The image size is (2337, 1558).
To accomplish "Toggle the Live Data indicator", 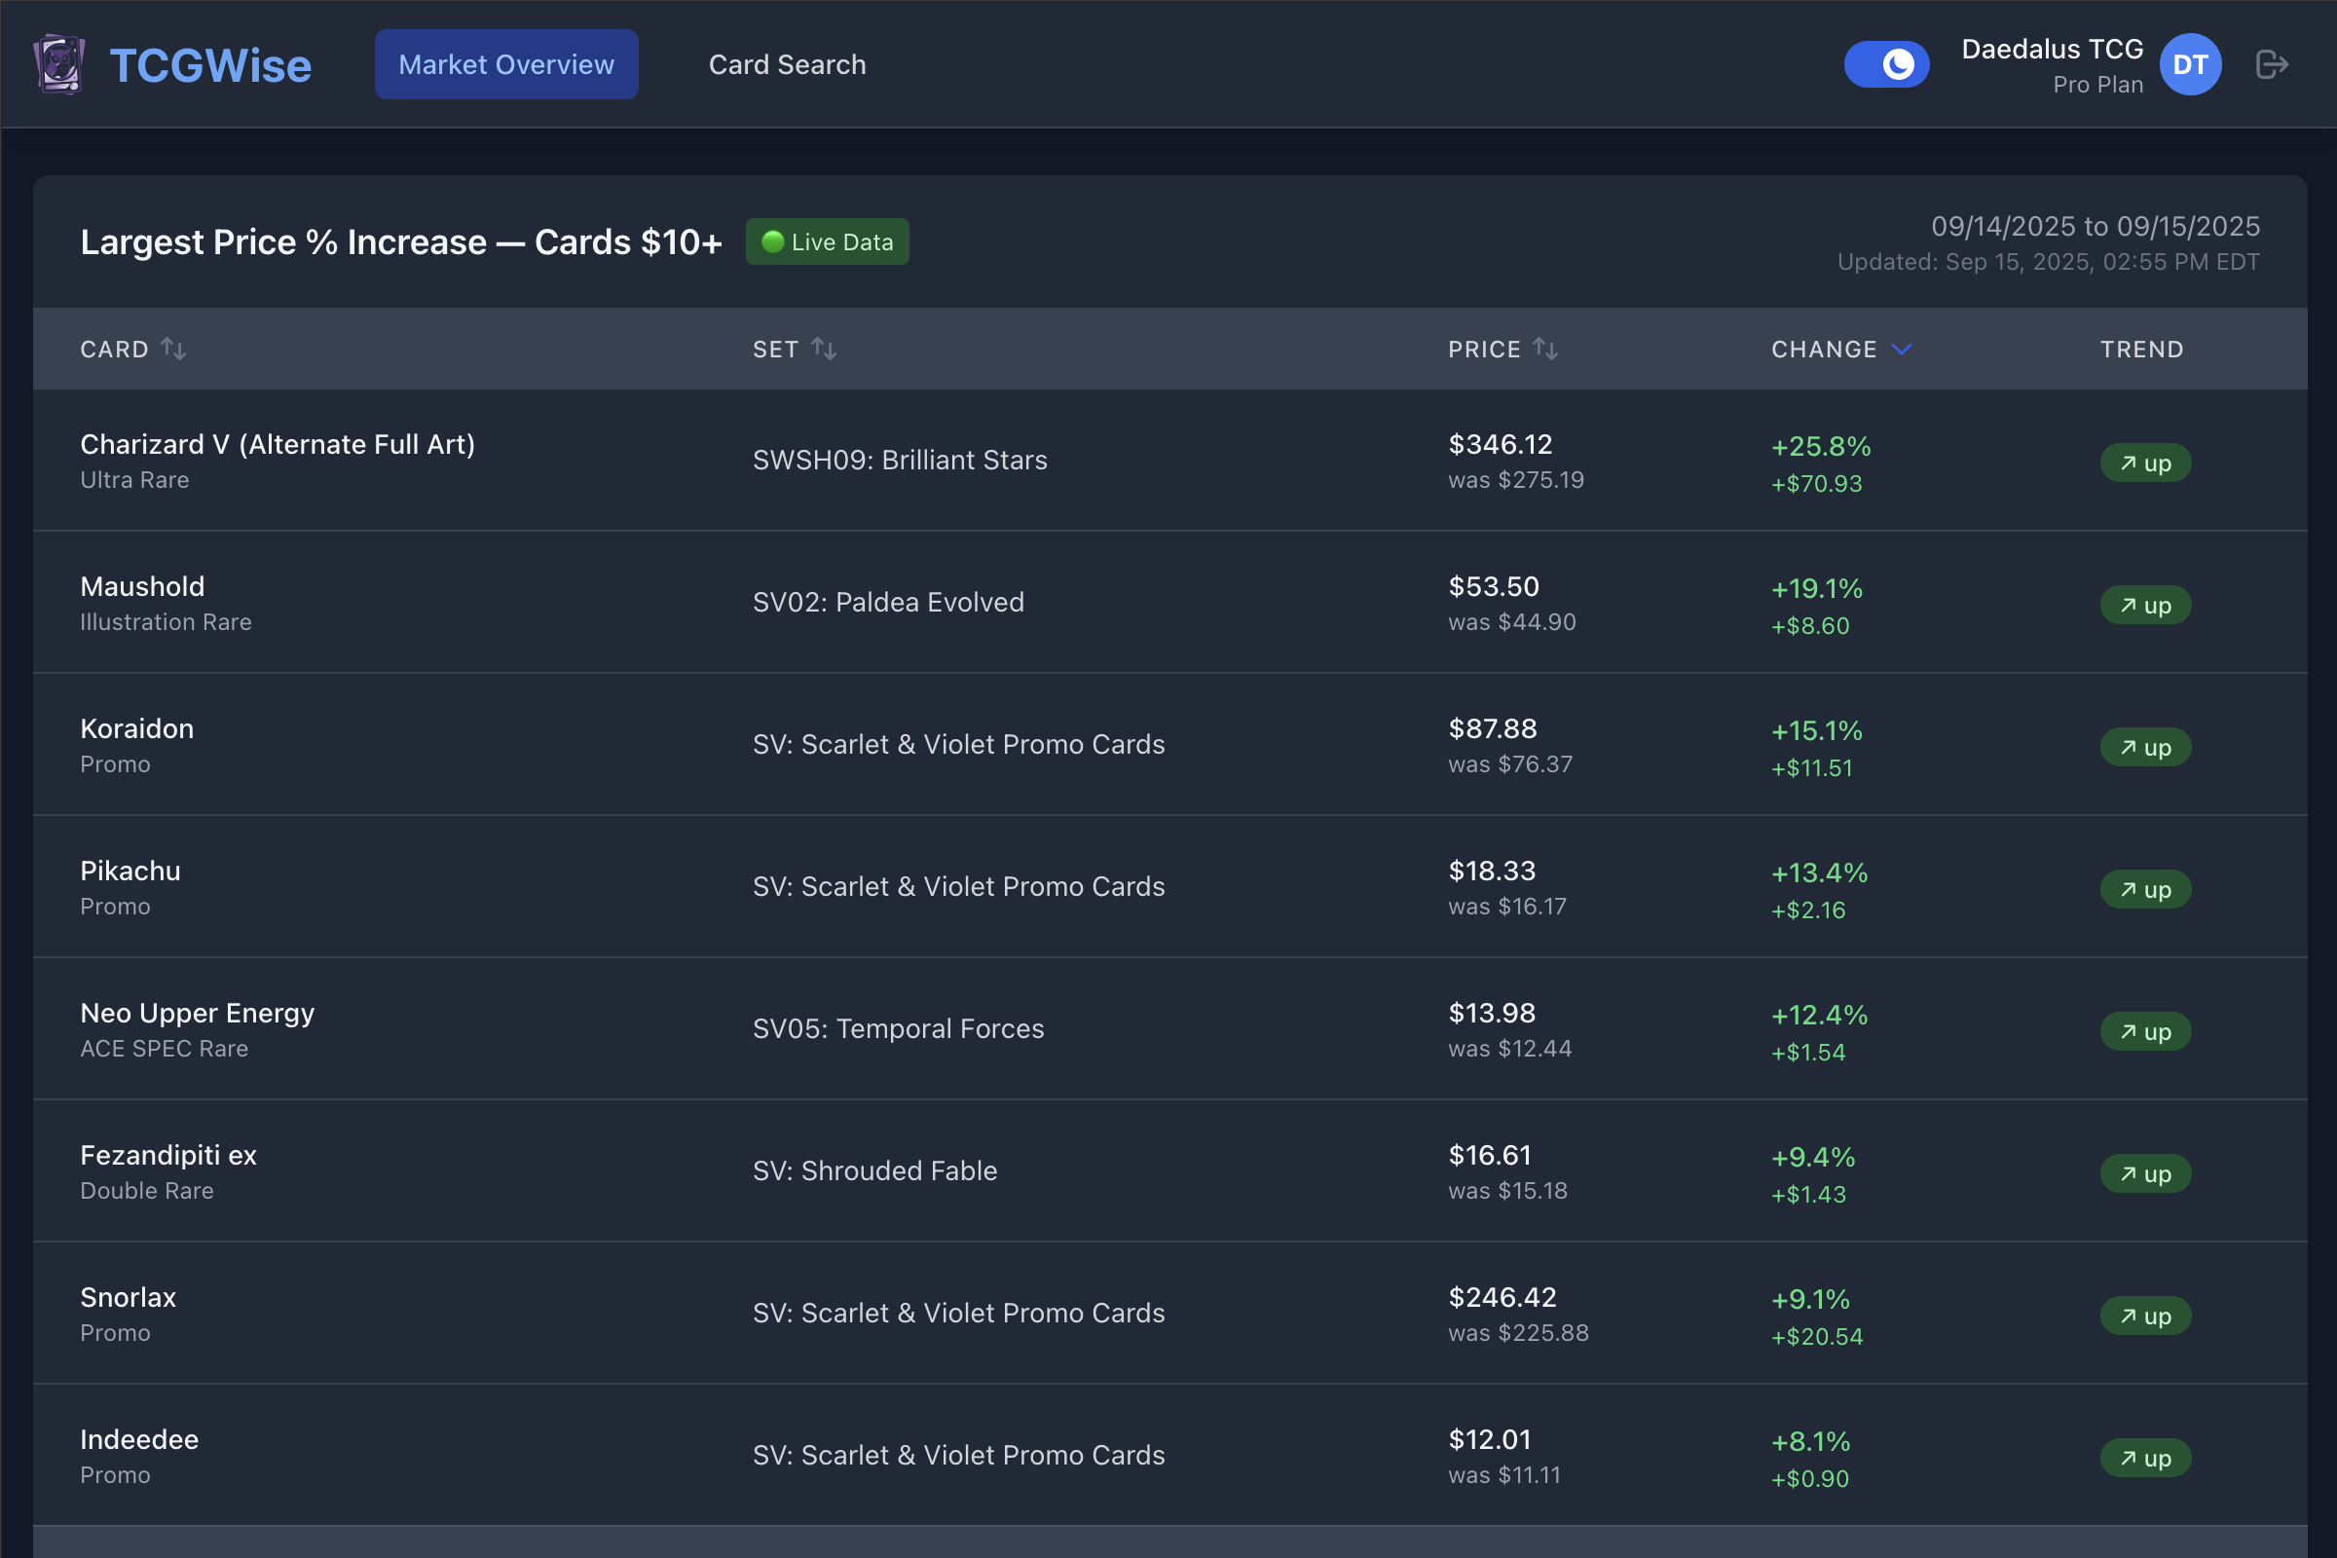I will coord(827,241).
